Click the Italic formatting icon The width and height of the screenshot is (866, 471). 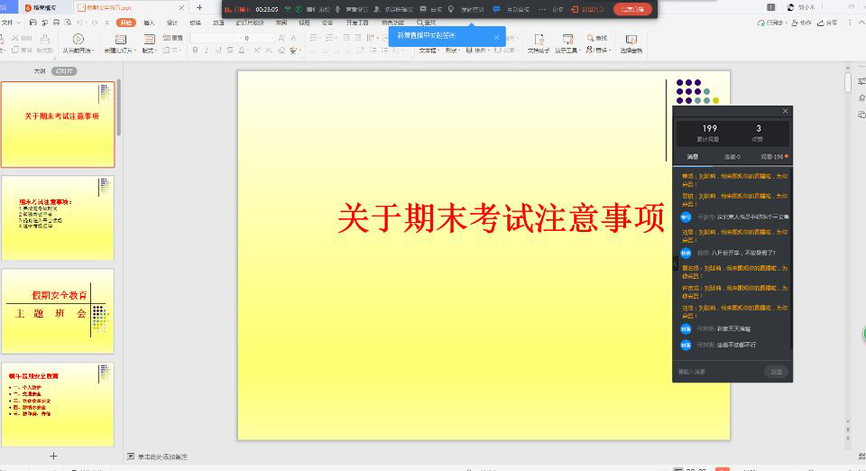point(207,51)
